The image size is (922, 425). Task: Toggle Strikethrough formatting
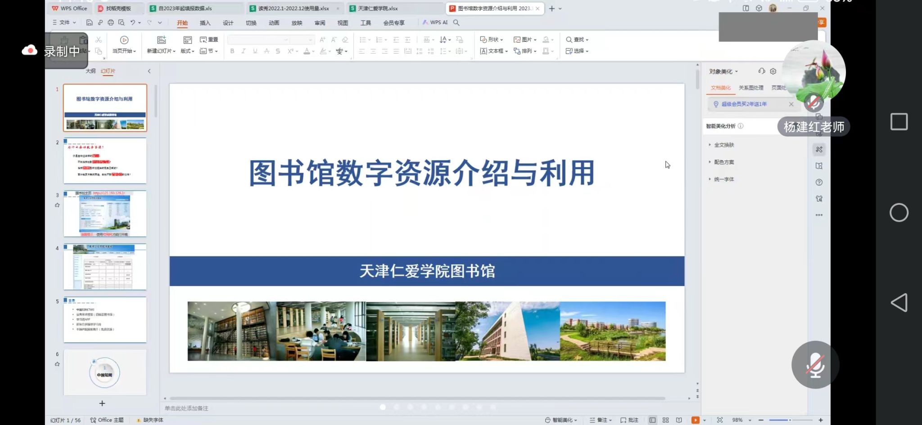267,51
